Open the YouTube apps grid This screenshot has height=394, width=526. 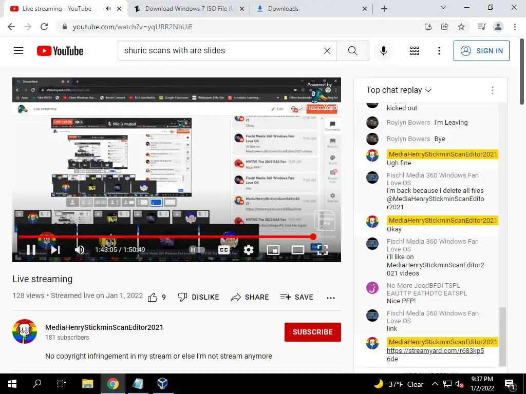415,51
